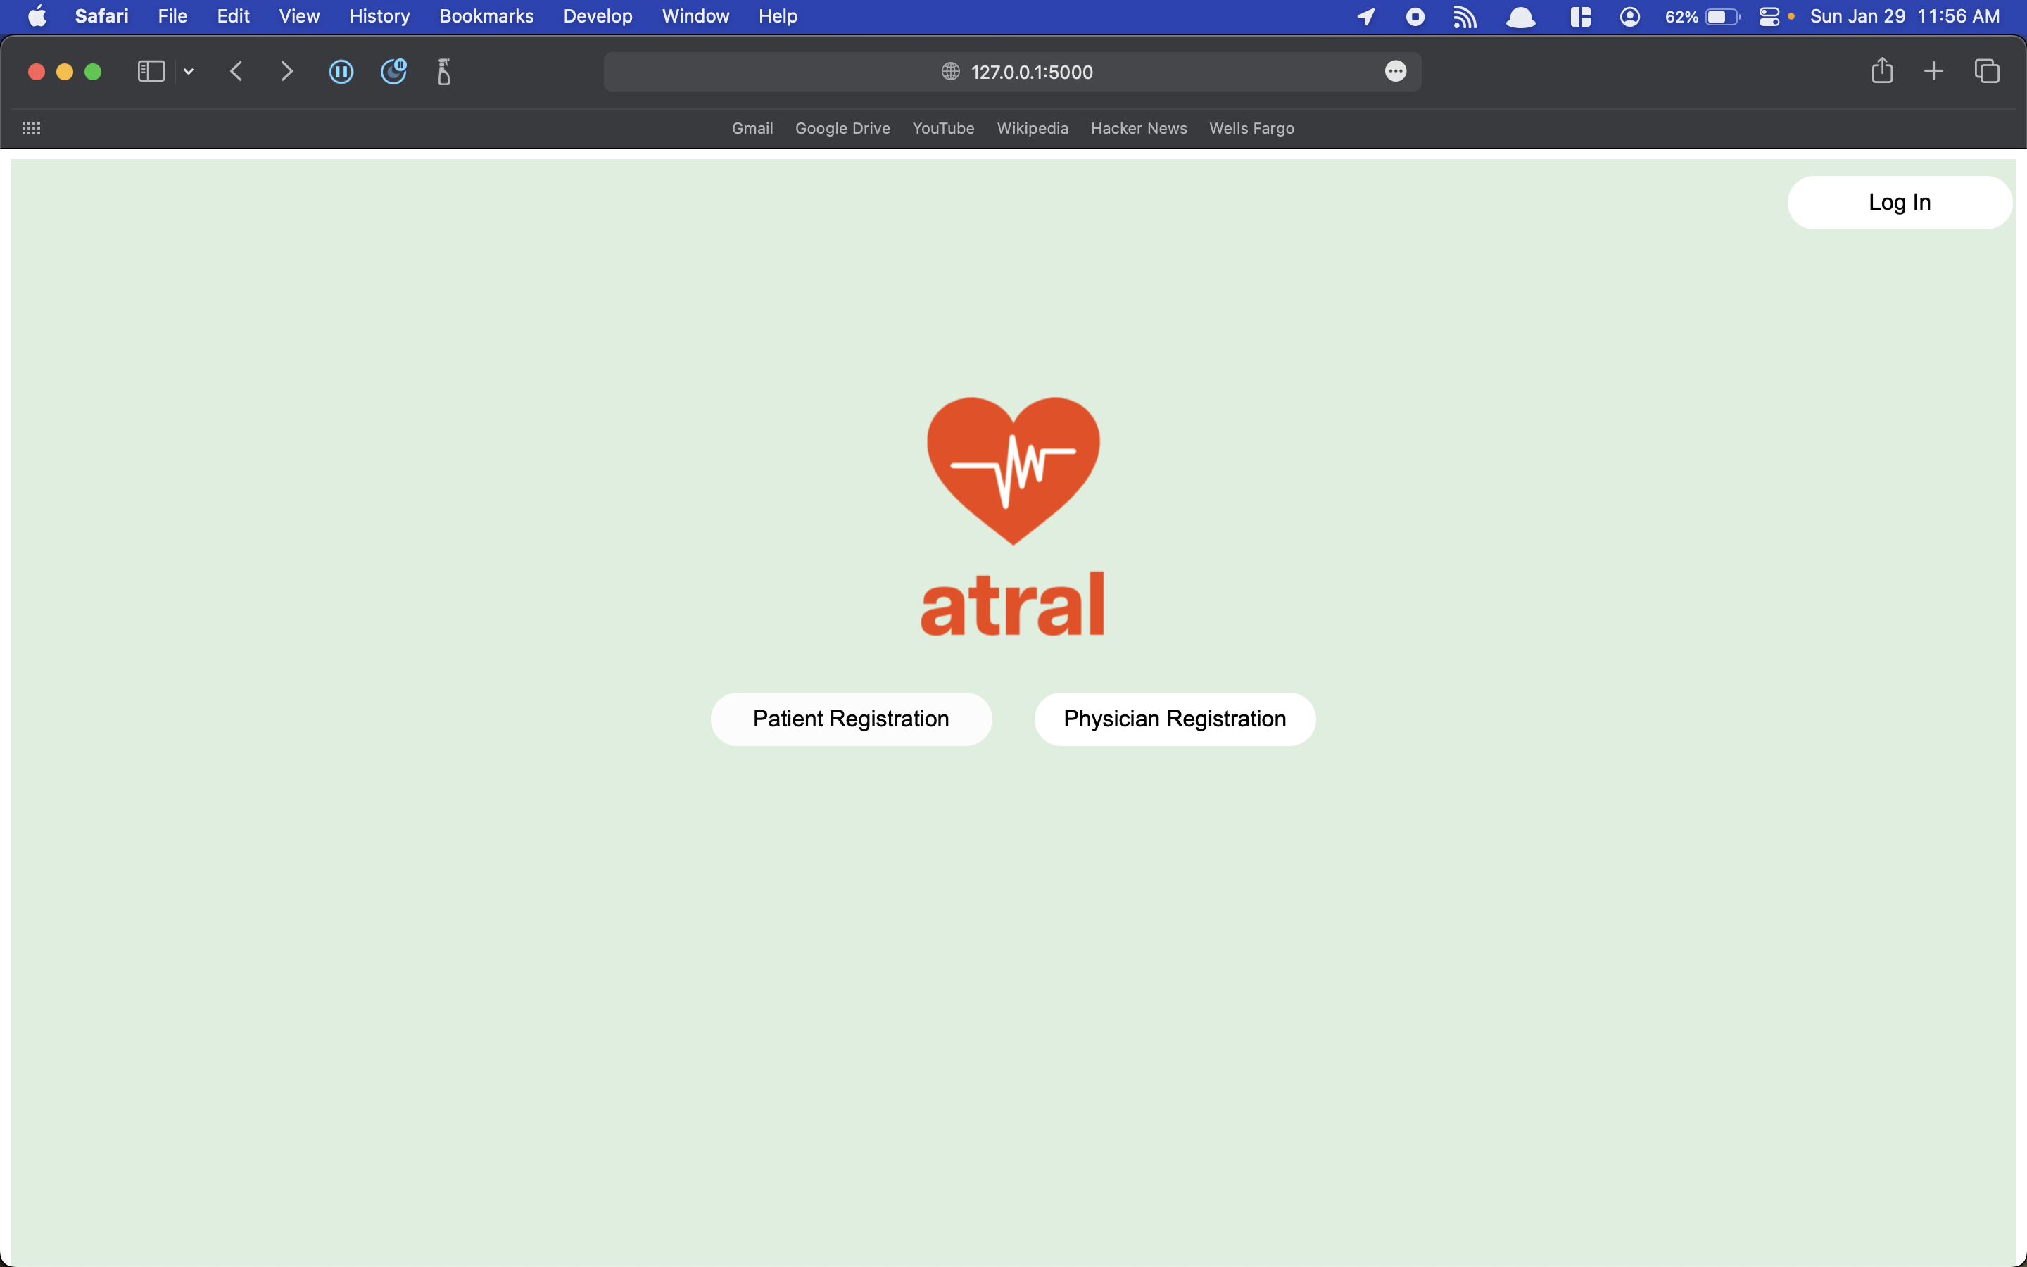
Task: Open the Bookmarks menu
Action: coord(486,16)
